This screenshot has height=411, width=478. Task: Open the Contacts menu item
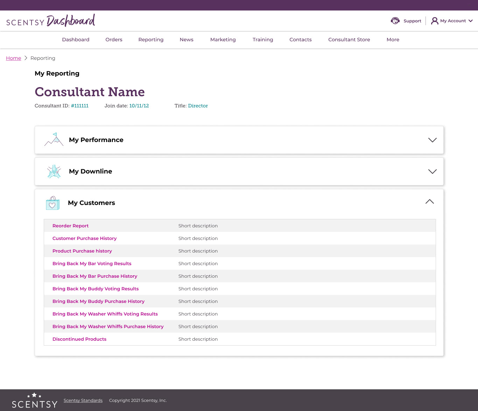pyautogui.click(x=301, y=40)
